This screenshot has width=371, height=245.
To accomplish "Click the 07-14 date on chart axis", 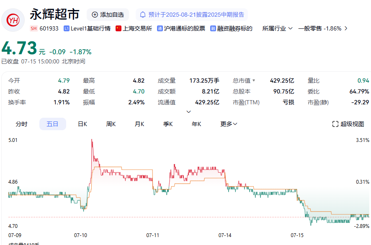I will tap(225, 235).
